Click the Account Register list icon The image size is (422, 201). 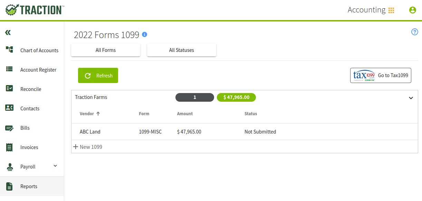[10, 69]
